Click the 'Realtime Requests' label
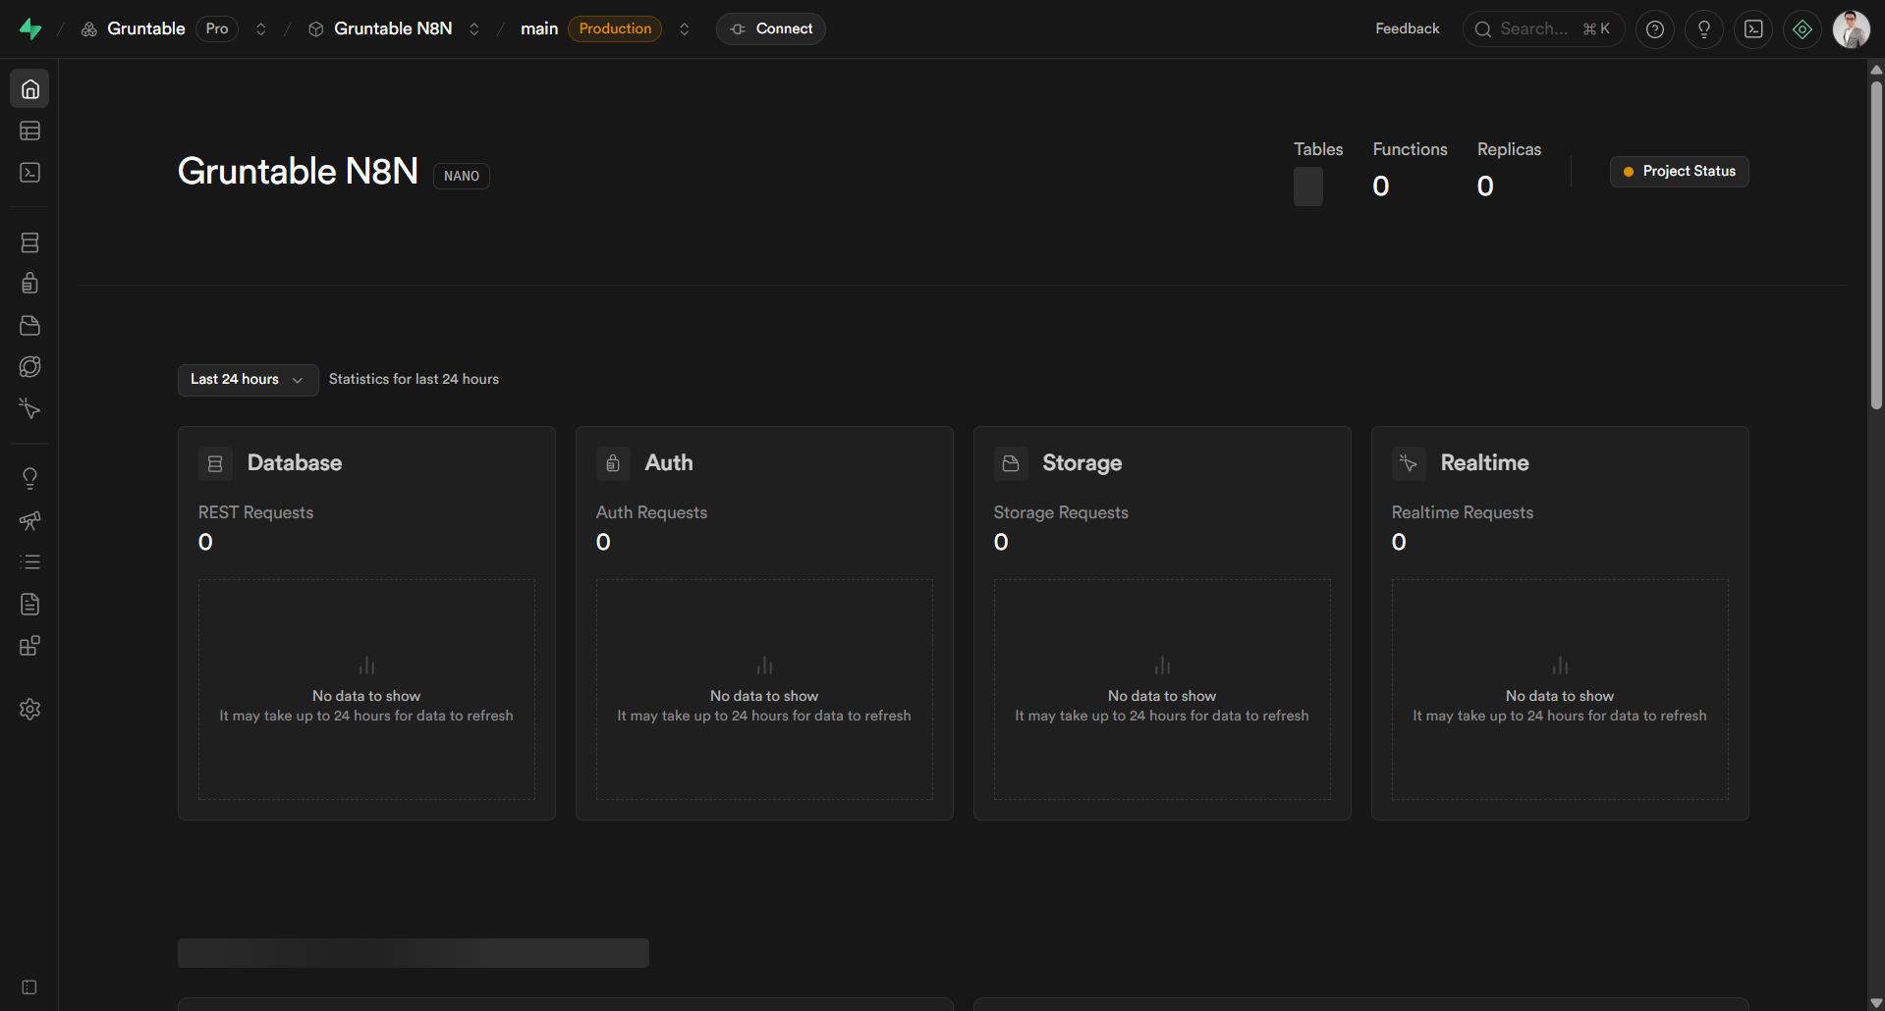This screenshot has height=1011, width=1885. (x=1462, y=513)
